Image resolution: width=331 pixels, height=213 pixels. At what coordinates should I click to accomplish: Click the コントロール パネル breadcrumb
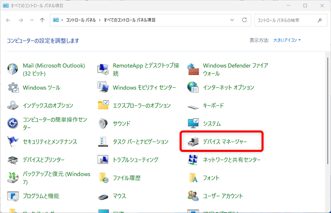point(81,20)
